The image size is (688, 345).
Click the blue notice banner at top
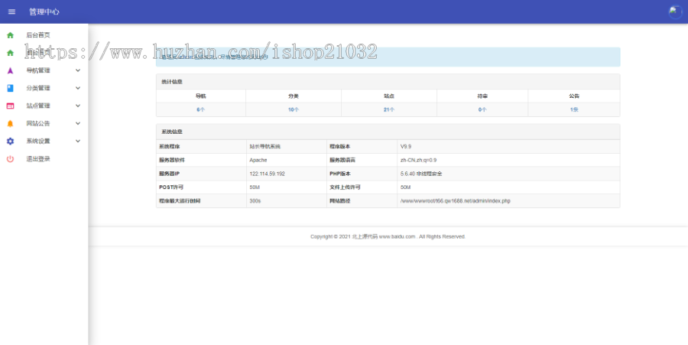pyautogui.click(x=388, y=57)
